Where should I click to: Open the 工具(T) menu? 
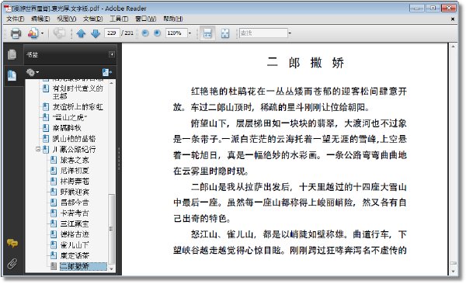pos(119,19)
